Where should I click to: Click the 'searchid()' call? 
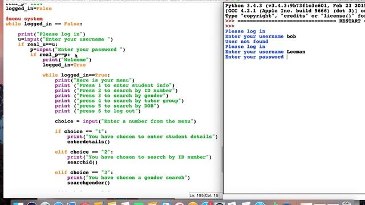point(82,162)
